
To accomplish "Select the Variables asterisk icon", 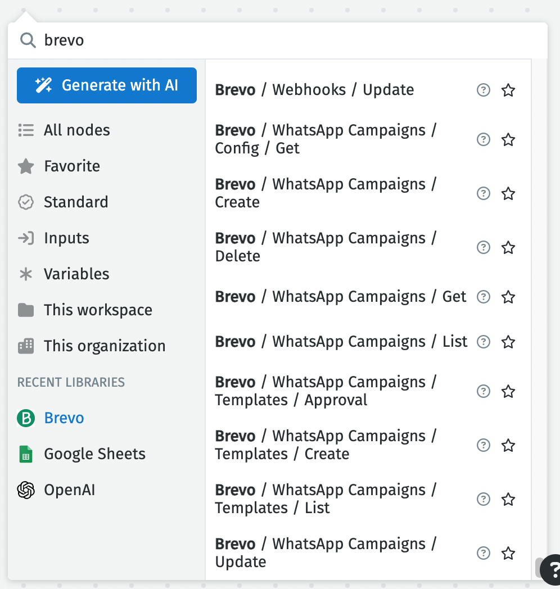I will (x=26, y=274).
